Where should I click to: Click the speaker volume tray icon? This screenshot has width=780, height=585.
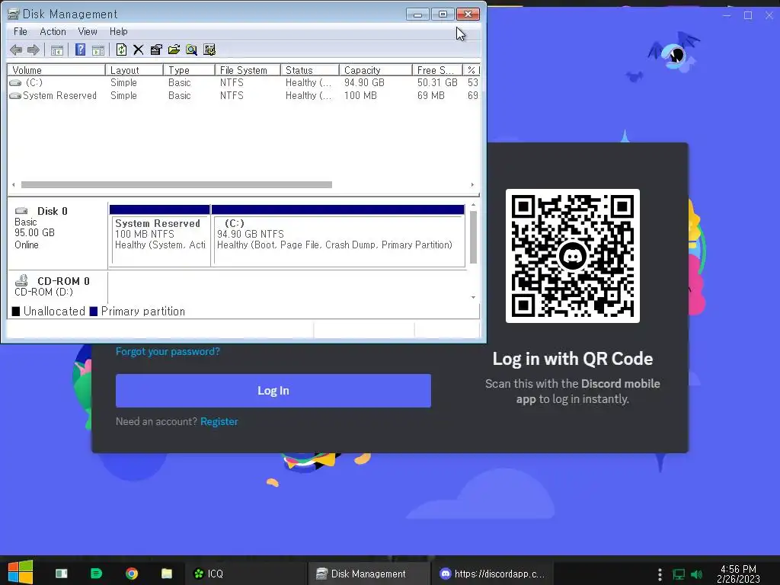click(697, 574)
